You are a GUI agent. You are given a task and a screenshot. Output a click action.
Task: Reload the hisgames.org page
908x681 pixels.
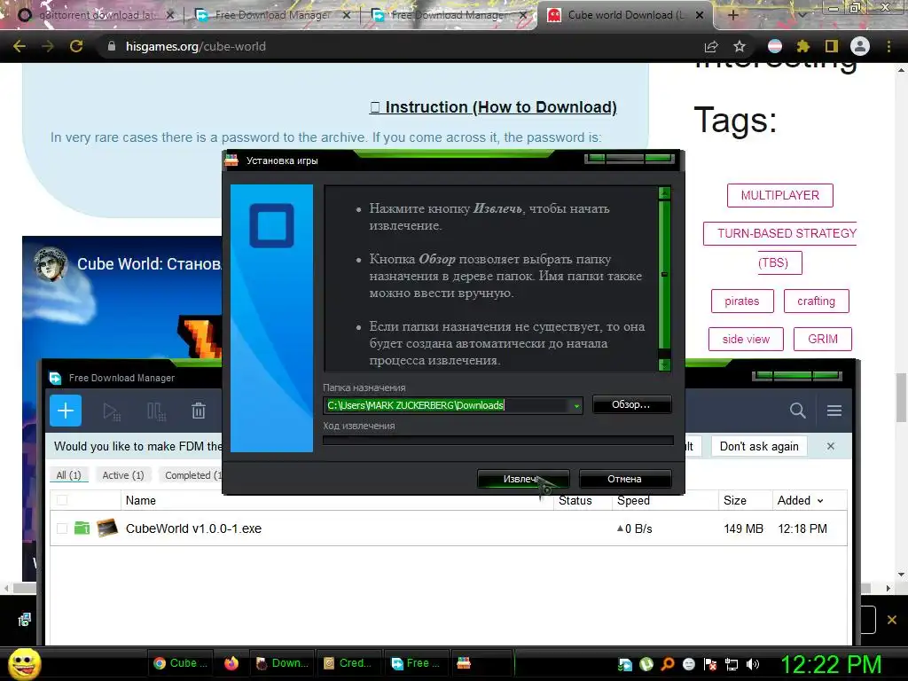coord(76,46)
